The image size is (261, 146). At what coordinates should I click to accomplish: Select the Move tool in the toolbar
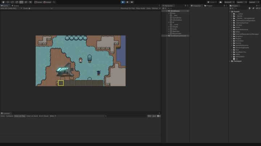[x=8, y=2]
